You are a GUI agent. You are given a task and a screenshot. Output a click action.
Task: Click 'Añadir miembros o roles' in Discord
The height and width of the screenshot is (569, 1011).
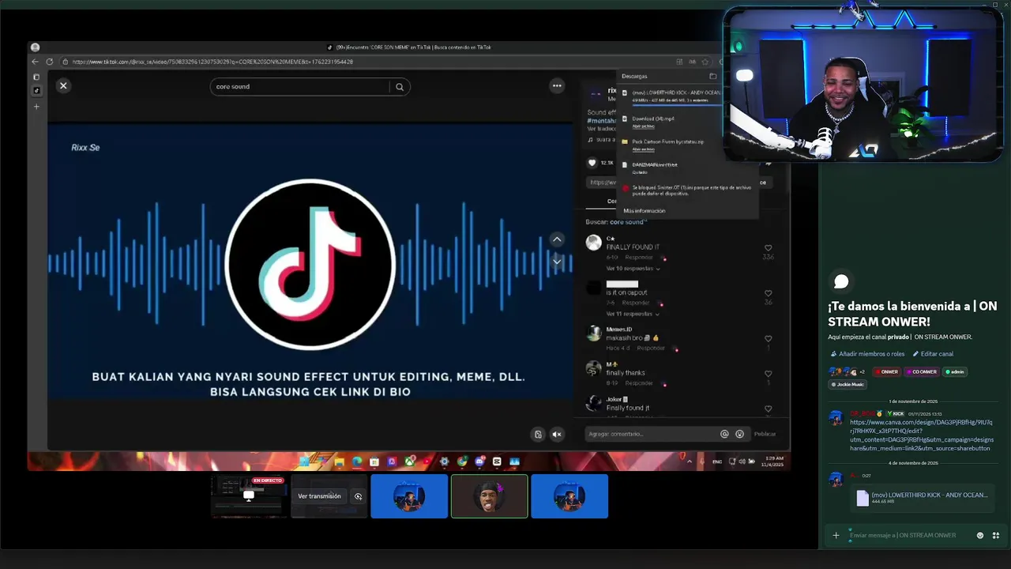coord(867,354)
